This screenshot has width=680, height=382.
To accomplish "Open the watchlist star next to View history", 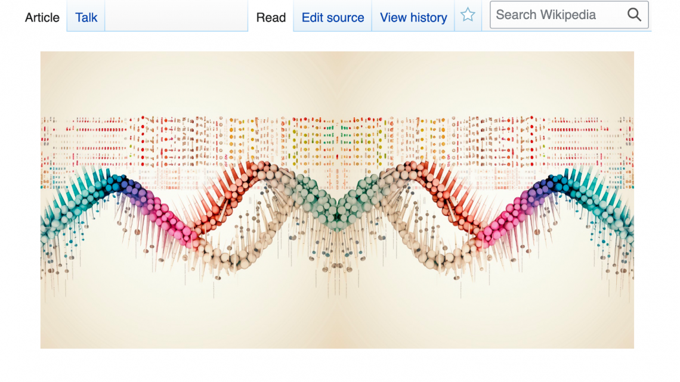I will [x=468, y=15].
